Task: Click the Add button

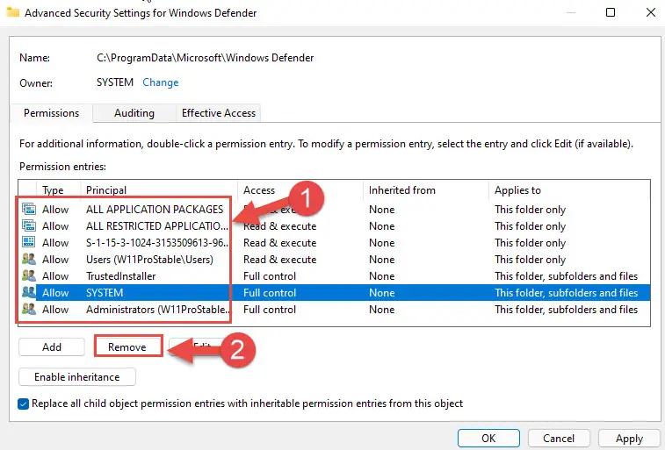Action: click(x=52, y=347)
